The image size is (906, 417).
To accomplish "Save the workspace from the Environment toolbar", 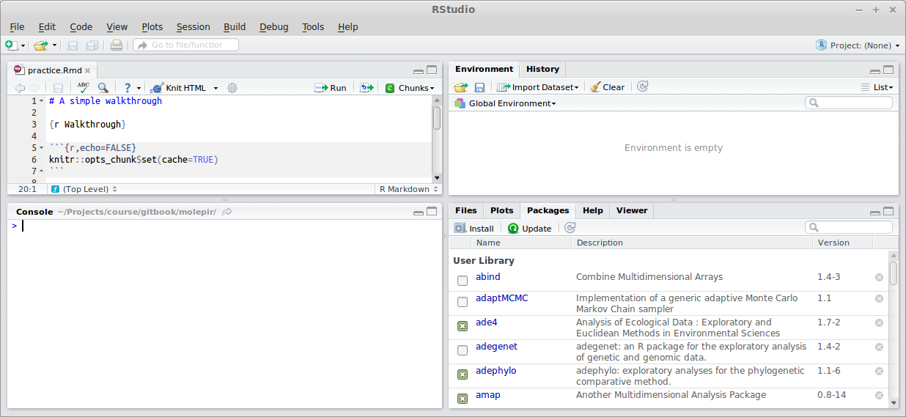I will point(479,87).
